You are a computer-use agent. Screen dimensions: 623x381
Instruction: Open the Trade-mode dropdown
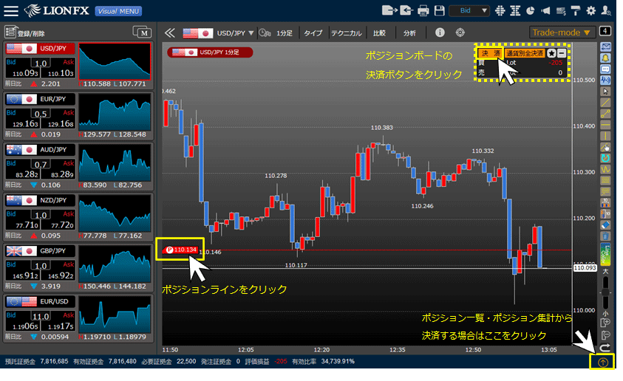(x=562, y=32)
